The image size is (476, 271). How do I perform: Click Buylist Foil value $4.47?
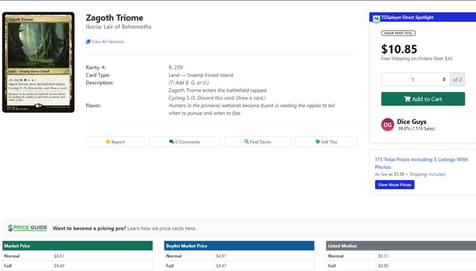click(x=221, y=266)
